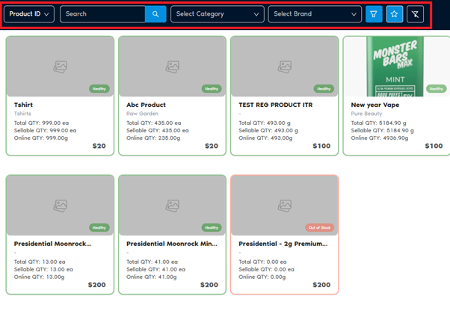Click Total QTY: 5184.90 g text
The width and height of the screenshot is (450, 320).
coord(378,123)
